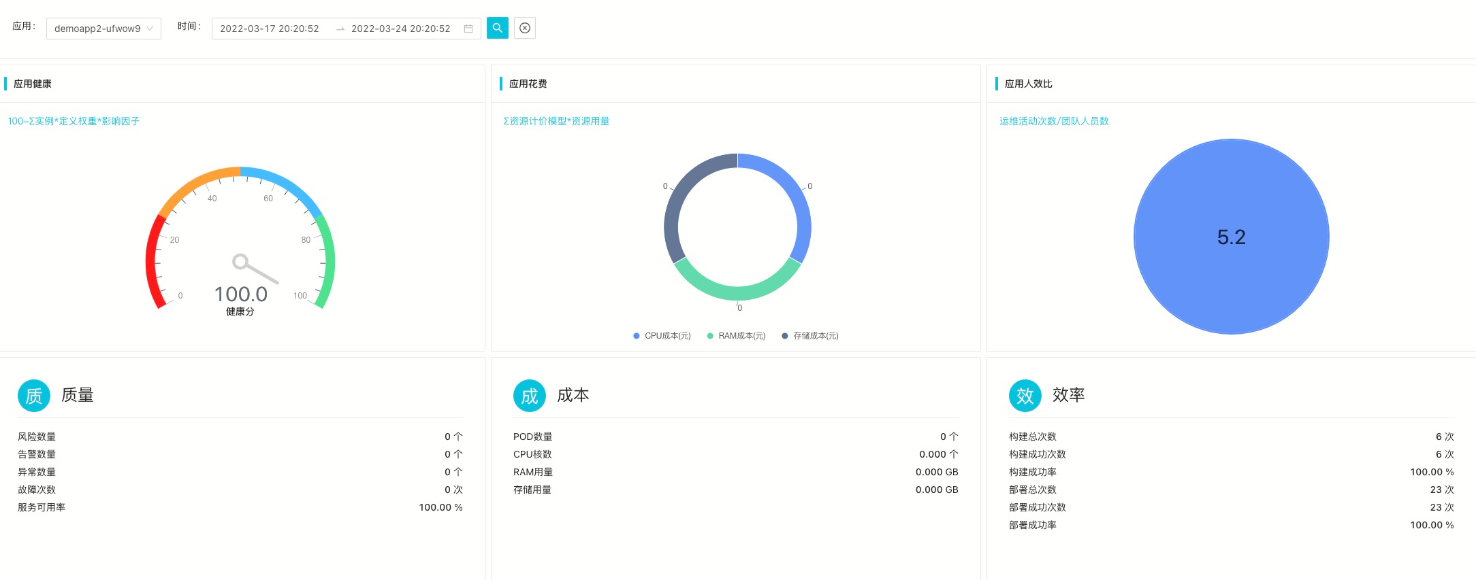Screen dimensions: 1476x580
Task: Toggle CPU成本 legend item
Action: (x=662, y=336)
